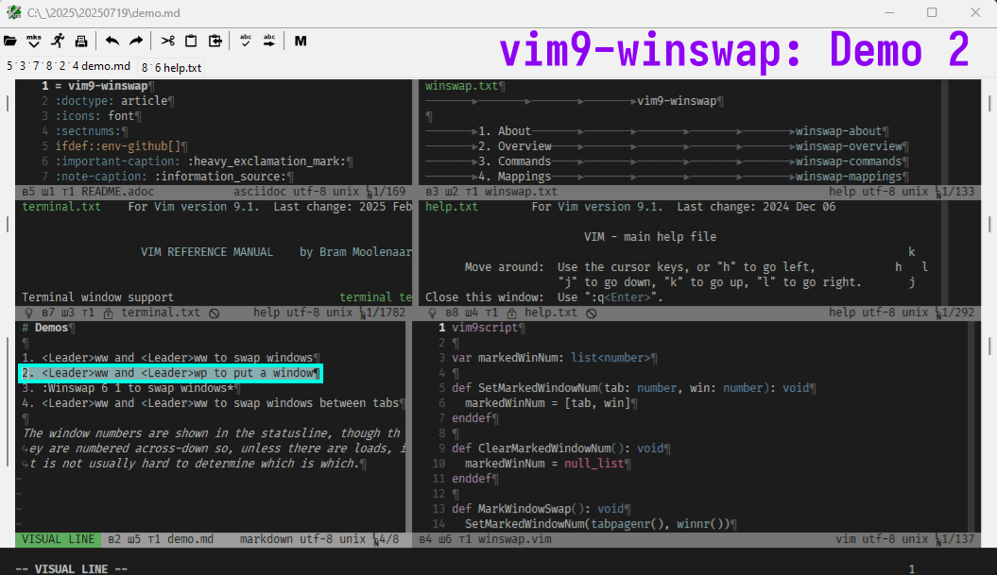Click the 'VIM - main help file' heading
Image resolution: width=997 pixels, height=575 pixels.
pyautogui.click(x=650, y=237)
